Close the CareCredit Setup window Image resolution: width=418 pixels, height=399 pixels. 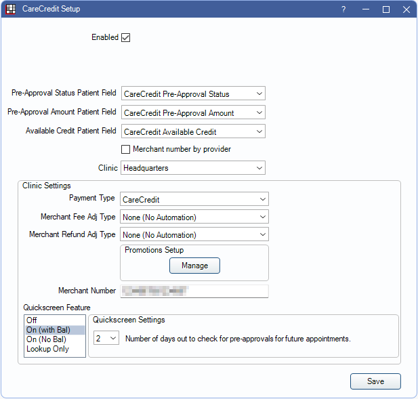tap(406, 9)
